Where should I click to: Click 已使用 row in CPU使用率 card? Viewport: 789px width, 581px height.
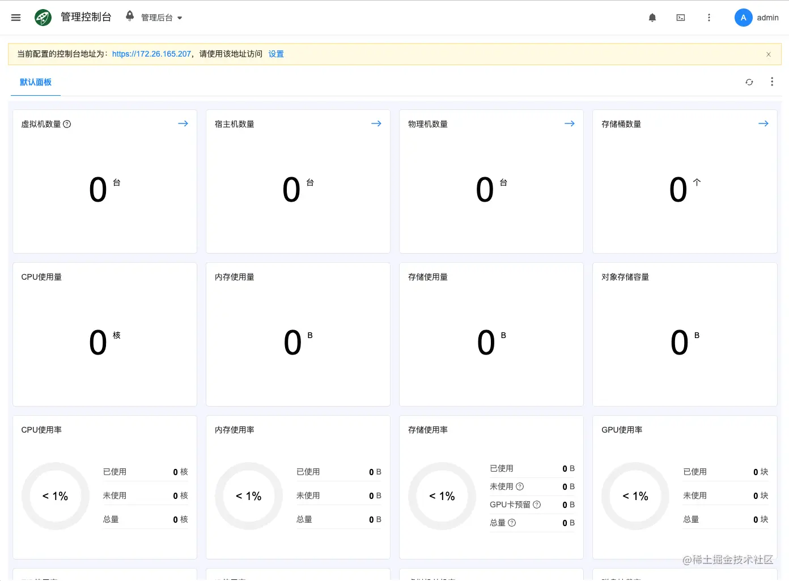[x=145, y=472]
